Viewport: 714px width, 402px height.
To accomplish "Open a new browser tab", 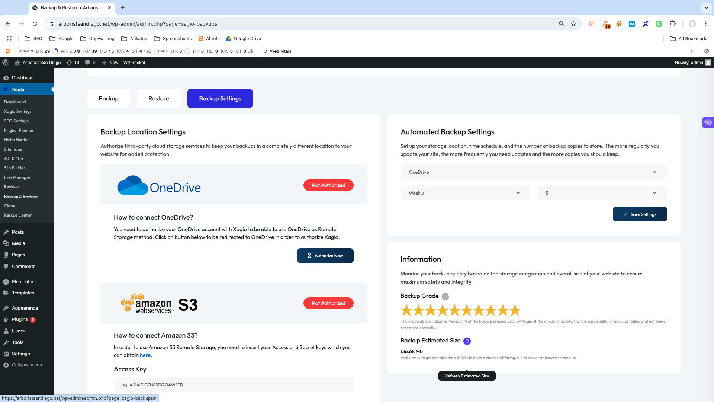I will click(x=123, y=7).
